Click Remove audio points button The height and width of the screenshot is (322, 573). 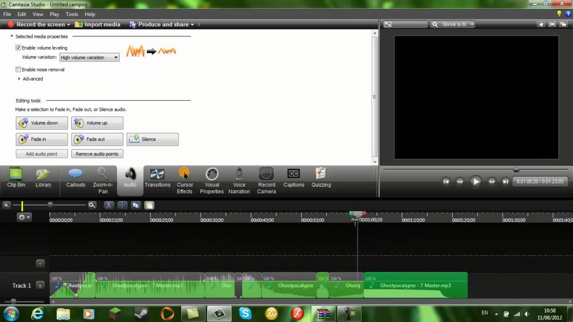pyautogui.click(x=97, y=154)
